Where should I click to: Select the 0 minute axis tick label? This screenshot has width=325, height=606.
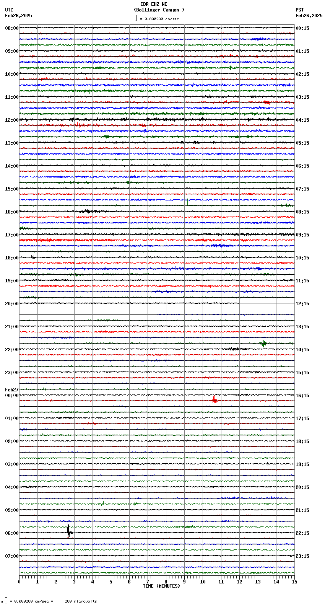[x=19, y=582]
